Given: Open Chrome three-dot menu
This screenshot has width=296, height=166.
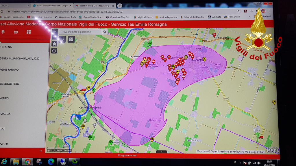Looking at the screenshot, I should point(269,11).
